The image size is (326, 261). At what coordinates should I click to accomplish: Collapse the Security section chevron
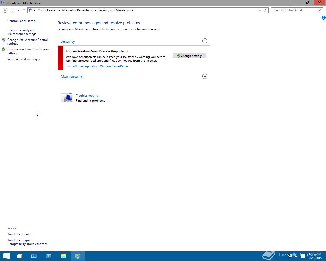205,41
